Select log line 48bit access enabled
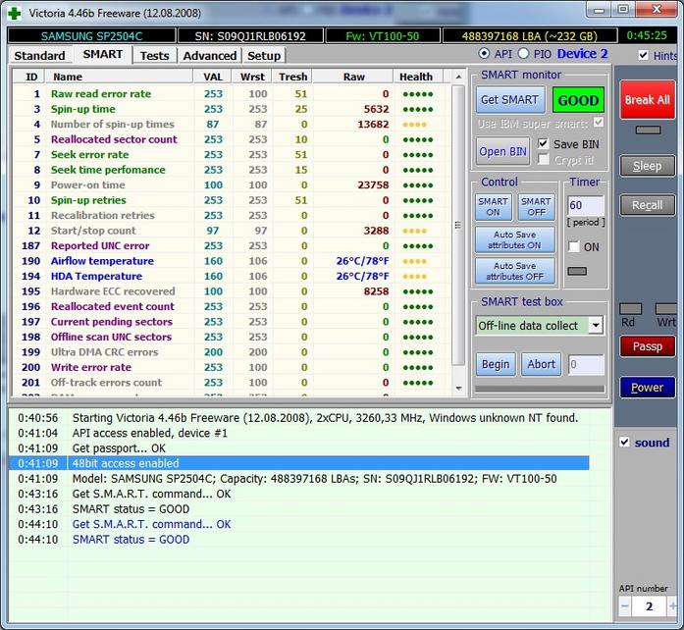 coord(299,463)
